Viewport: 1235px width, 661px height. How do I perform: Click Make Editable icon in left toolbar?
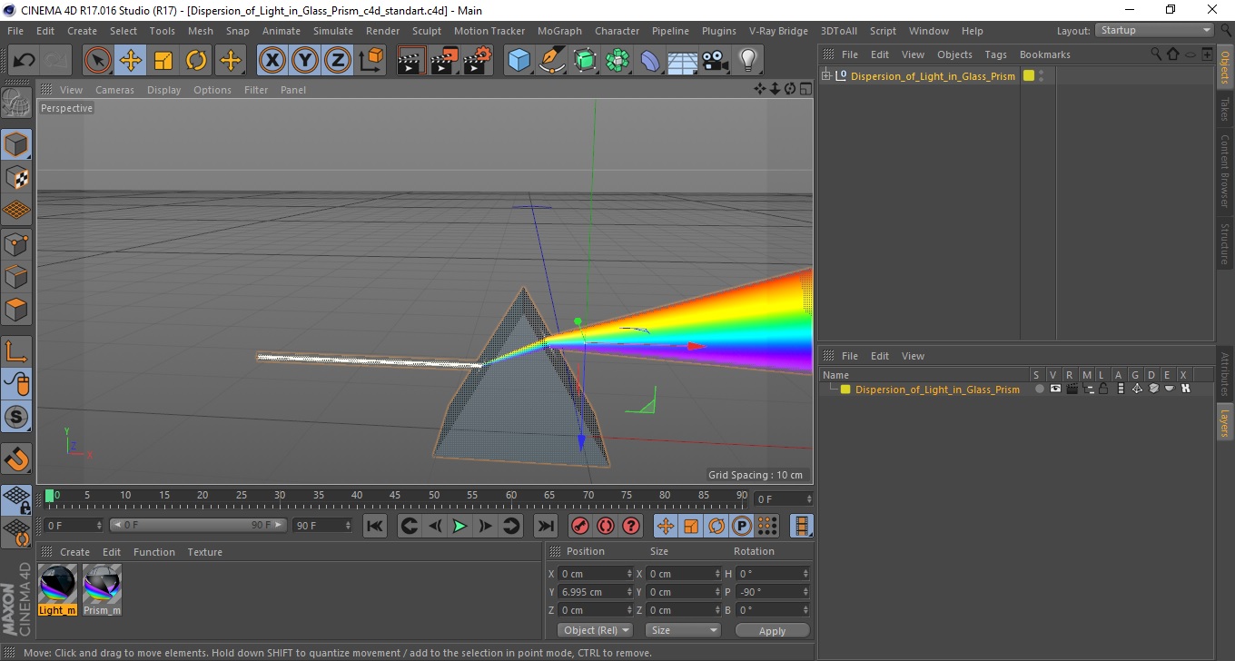[x=16, y=104]
